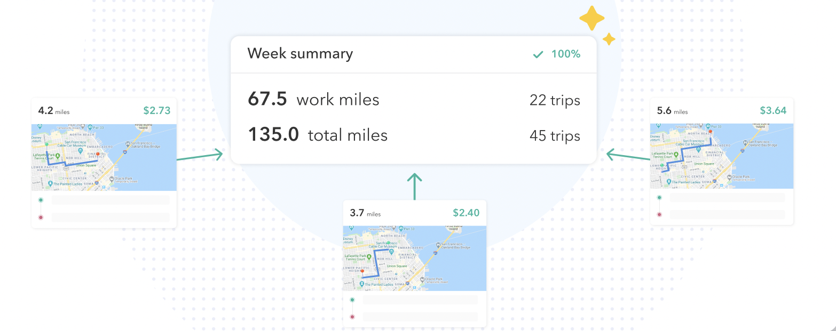Viewport: 836px width, 331px height.
Task: Click the red destination pin on 3.7 miles map
Action: [x=362, y=272]
